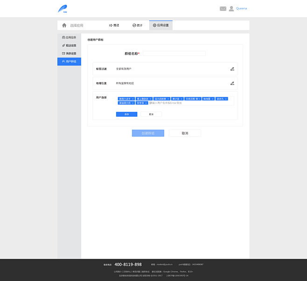Remove the first user tag with its x
The height and width of the screenshot is (281, 307).
[x=133, y=99]
